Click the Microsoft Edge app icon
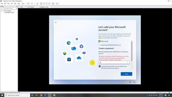Viewport: 172px width, 97px height. coord(69,43)
